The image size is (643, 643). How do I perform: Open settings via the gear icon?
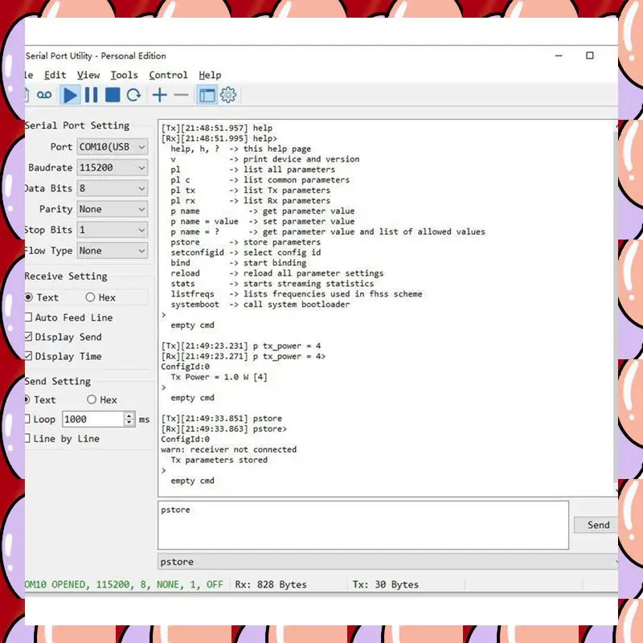coord(228,95)
